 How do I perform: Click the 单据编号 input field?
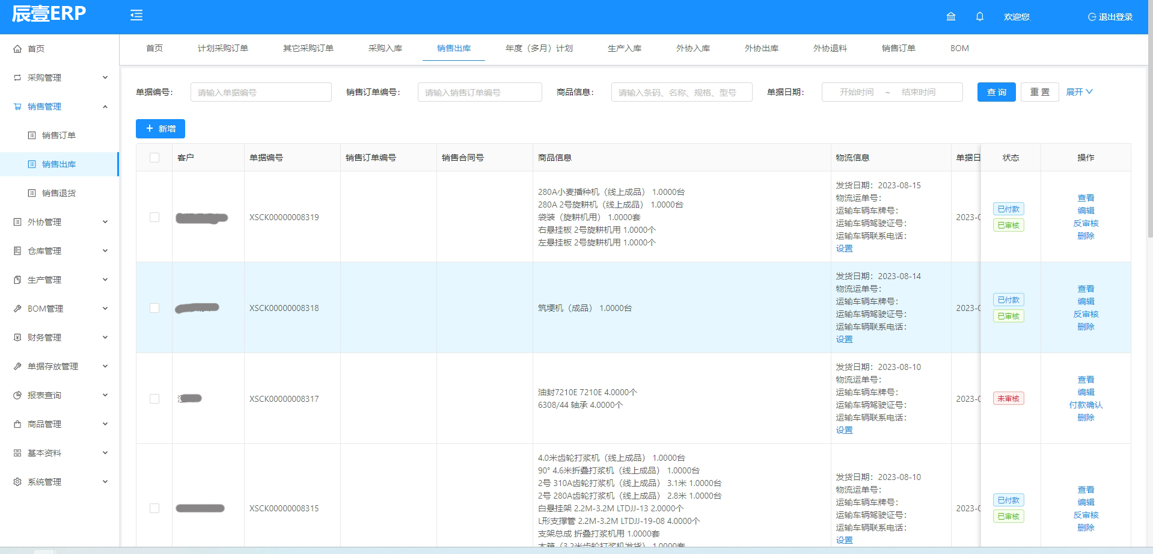click(x=261, y=92)
